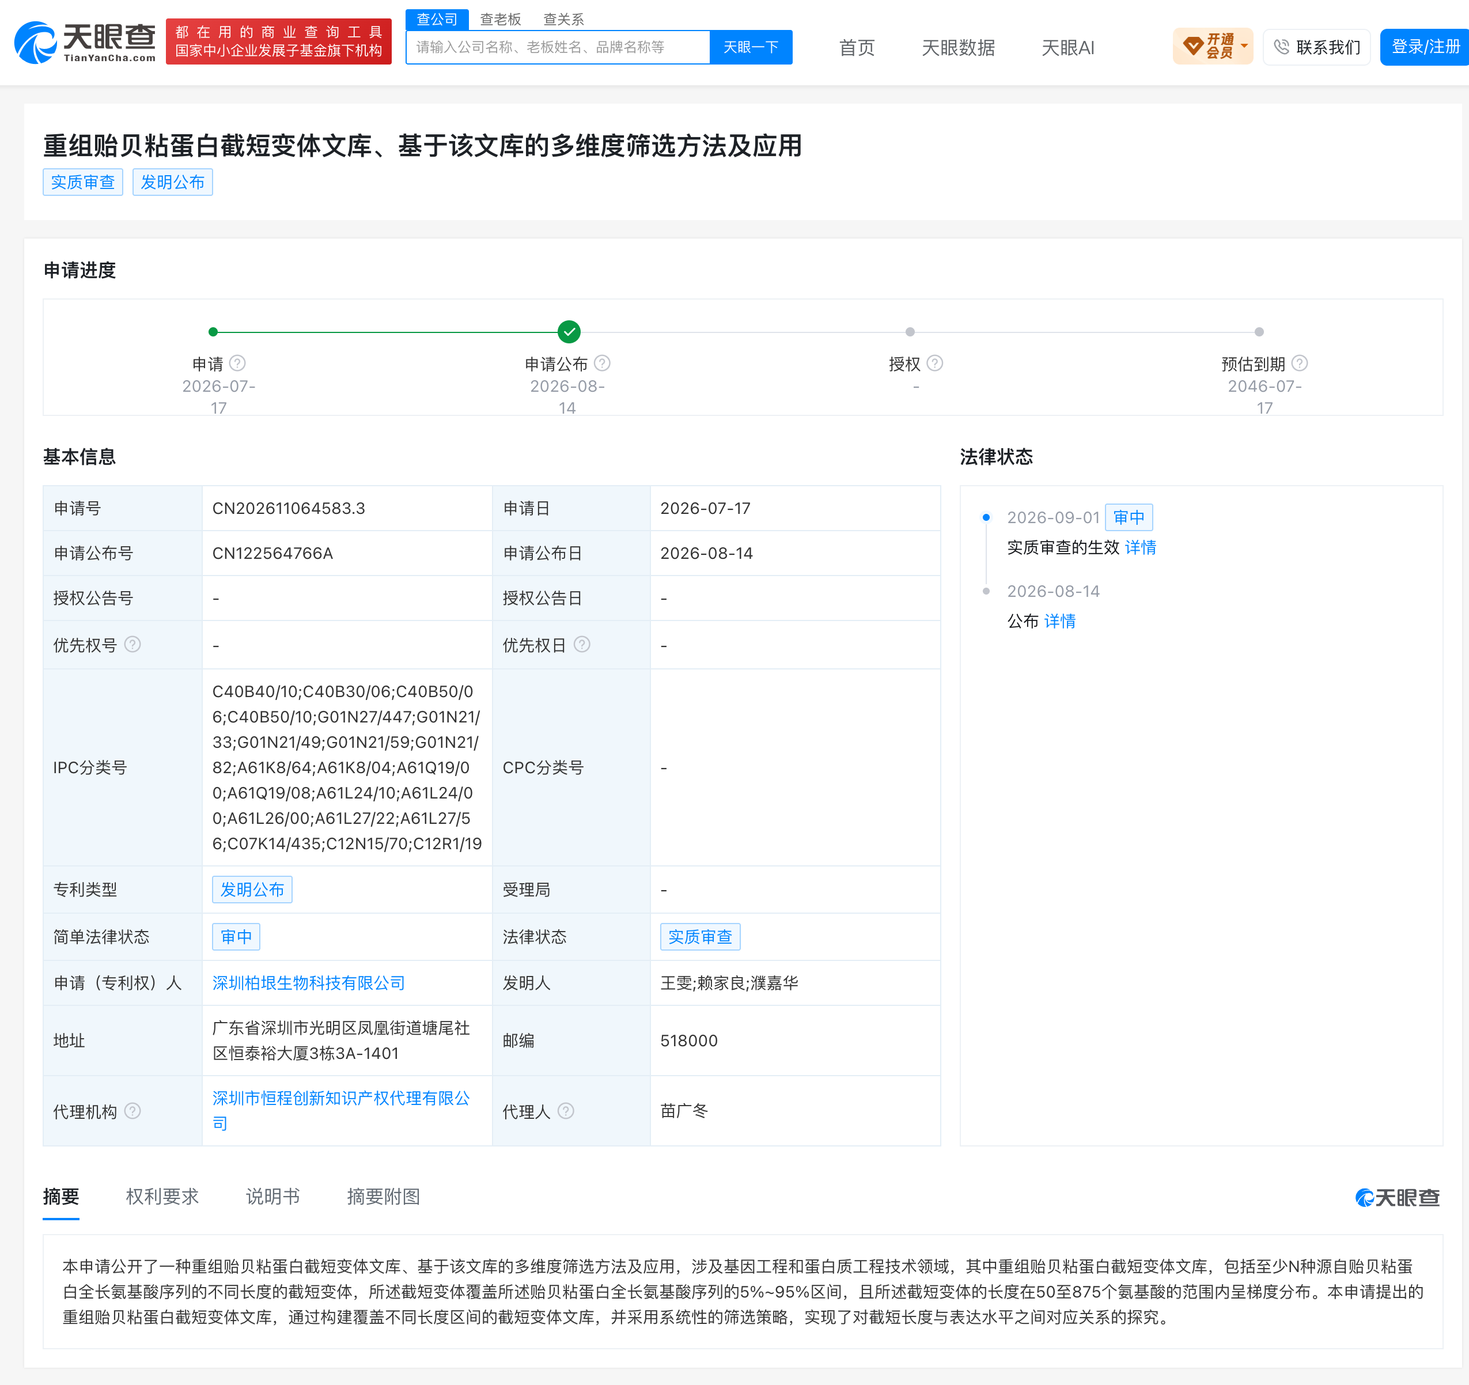Click the 登录/注册 button

[1425, 47]
